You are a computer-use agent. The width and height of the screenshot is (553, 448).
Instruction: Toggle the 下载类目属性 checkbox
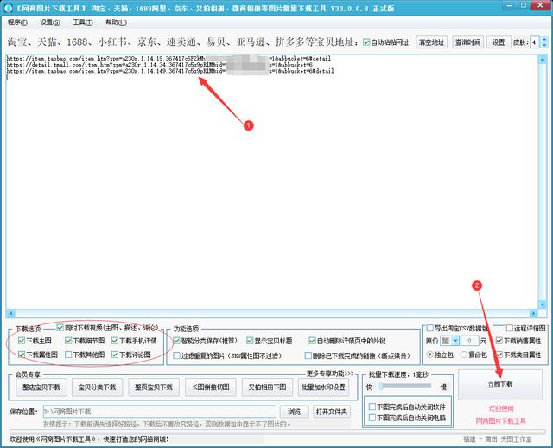pos(499,355)
